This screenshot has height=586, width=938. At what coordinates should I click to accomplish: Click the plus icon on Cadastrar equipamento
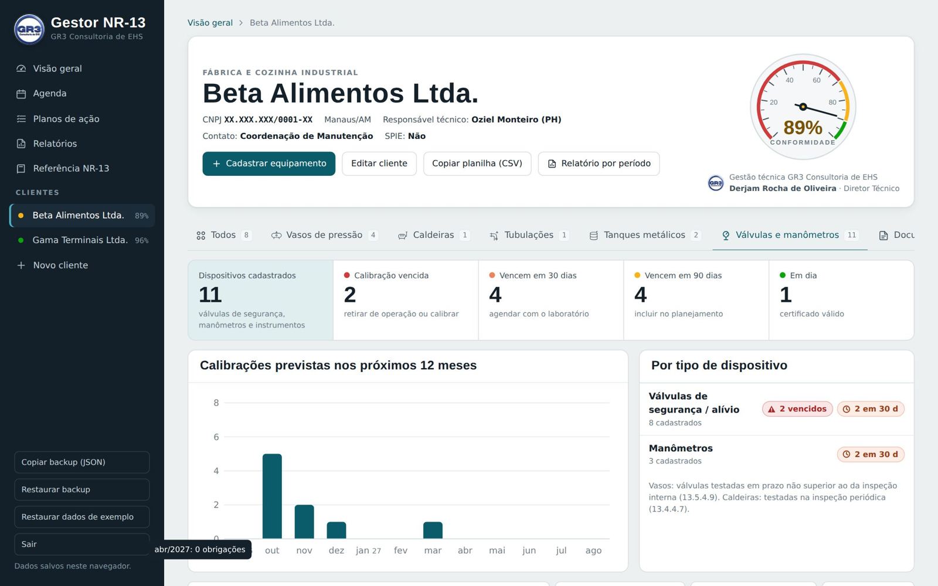[x=216, y=164]
